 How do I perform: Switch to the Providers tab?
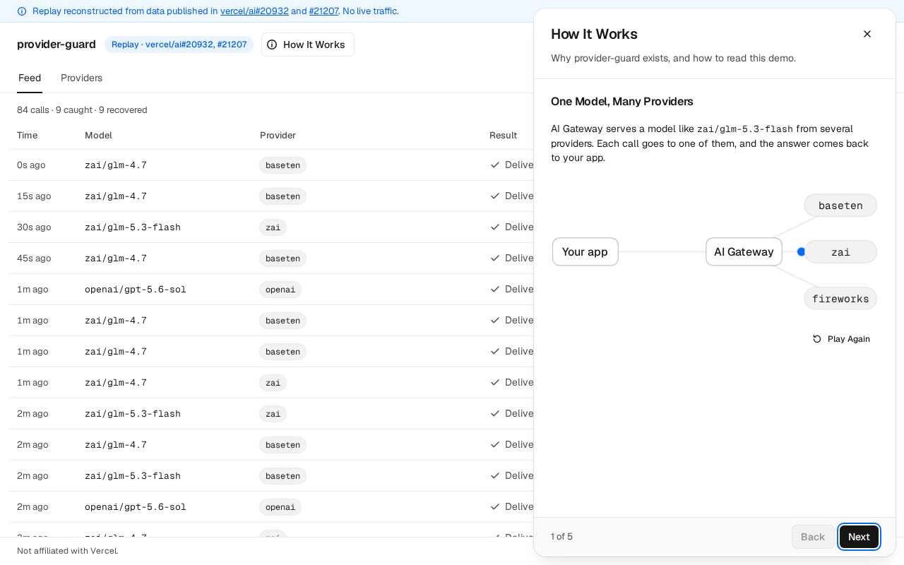pyautogui.click(x=81, y=78)
